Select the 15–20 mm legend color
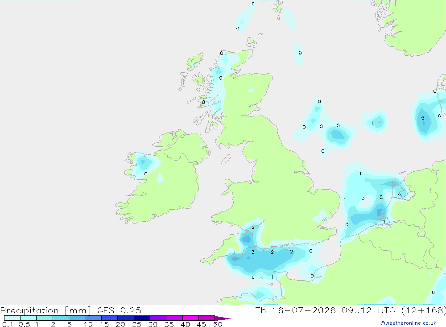The width and height of the screenshot is (446, 327). tap(109, 318)
